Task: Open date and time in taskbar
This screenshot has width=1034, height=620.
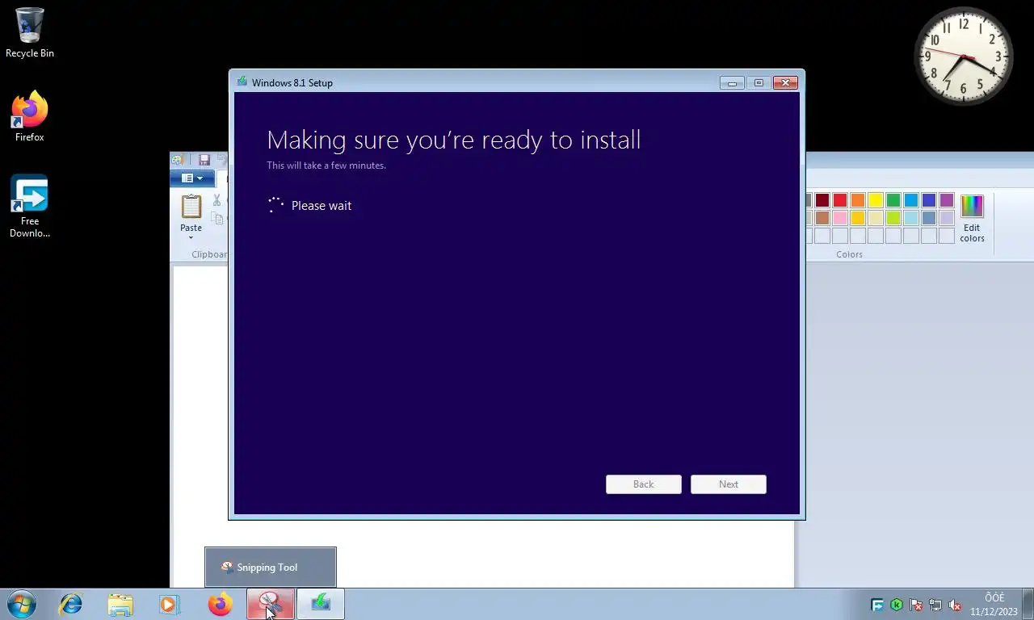Action: (x=994, y=605)
